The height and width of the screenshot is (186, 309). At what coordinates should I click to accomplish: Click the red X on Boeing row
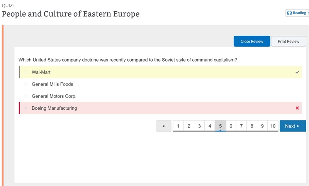pyautogui.click(x=297, y=108)
